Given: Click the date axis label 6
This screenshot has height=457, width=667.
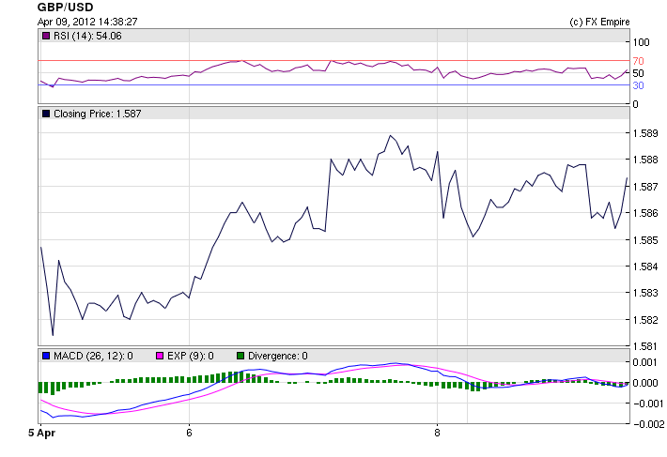Looking at the screenshot, I should [189, 433].
